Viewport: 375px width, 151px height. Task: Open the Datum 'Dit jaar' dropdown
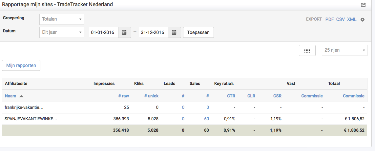click(x=61, y=32)
